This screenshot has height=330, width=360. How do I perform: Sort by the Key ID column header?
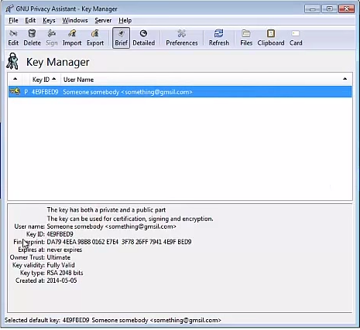pyautogui.click(x=45, y=80)
